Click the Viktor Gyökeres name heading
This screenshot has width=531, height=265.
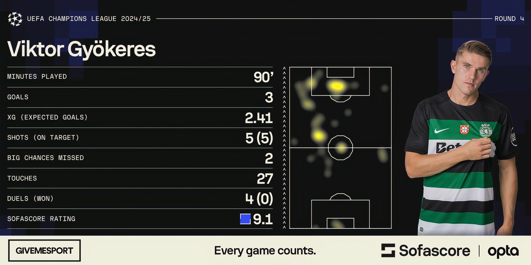click(81, 49)
